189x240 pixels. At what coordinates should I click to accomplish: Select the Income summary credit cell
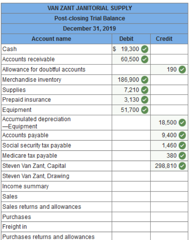(x=169, y=186)
